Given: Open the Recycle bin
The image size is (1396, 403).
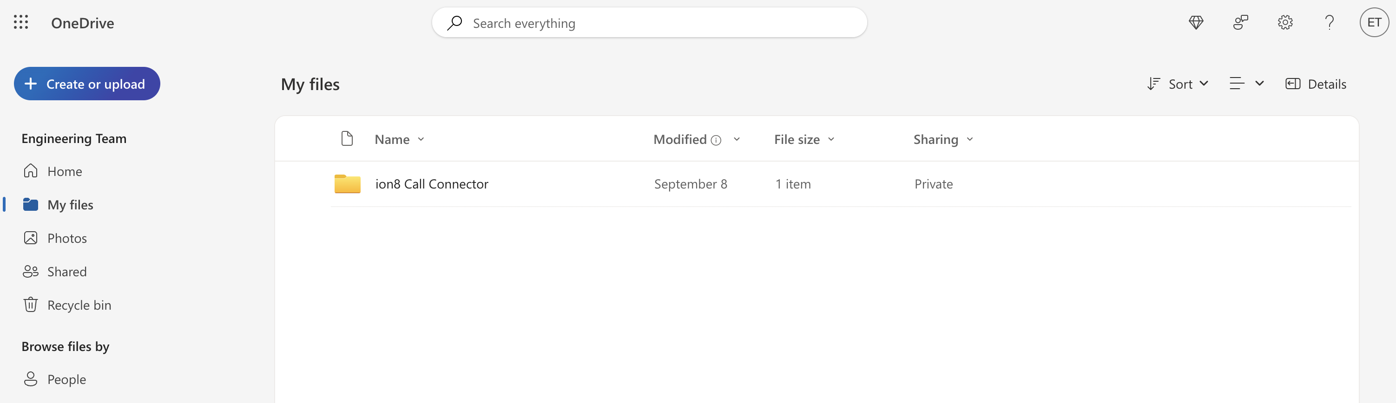Looking at the screenshot, I should (79, 305).
